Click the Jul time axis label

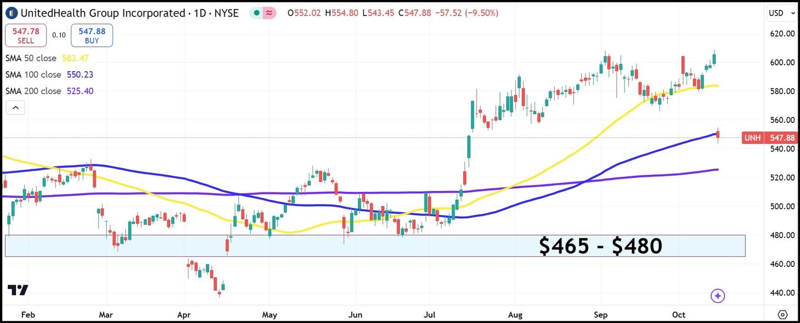(429, 315)
